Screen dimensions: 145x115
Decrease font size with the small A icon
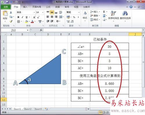[38, 17]
